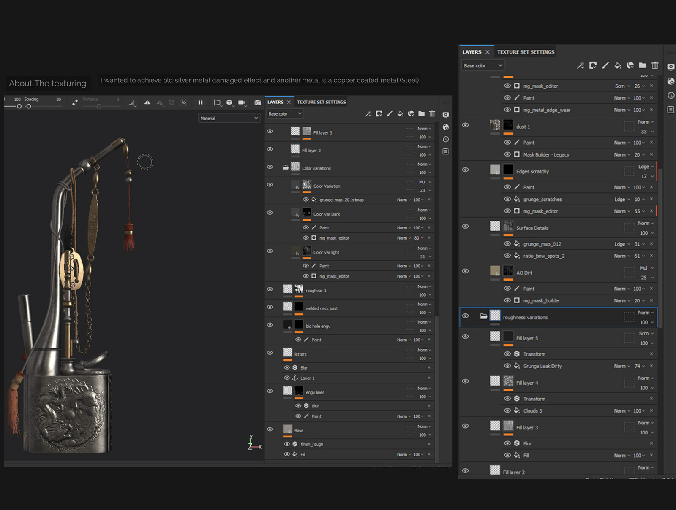Select the Layers tab in left panel
676x510 pixels.
[275, 102]
